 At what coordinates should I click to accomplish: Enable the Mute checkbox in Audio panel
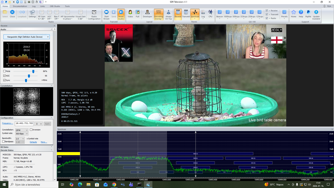4,71
